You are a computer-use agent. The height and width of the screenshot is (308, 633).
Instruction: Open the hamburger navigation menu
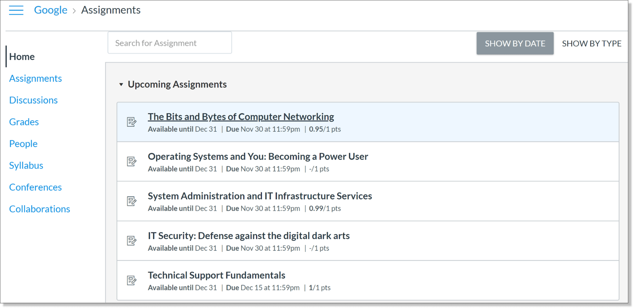coord(16,10)
